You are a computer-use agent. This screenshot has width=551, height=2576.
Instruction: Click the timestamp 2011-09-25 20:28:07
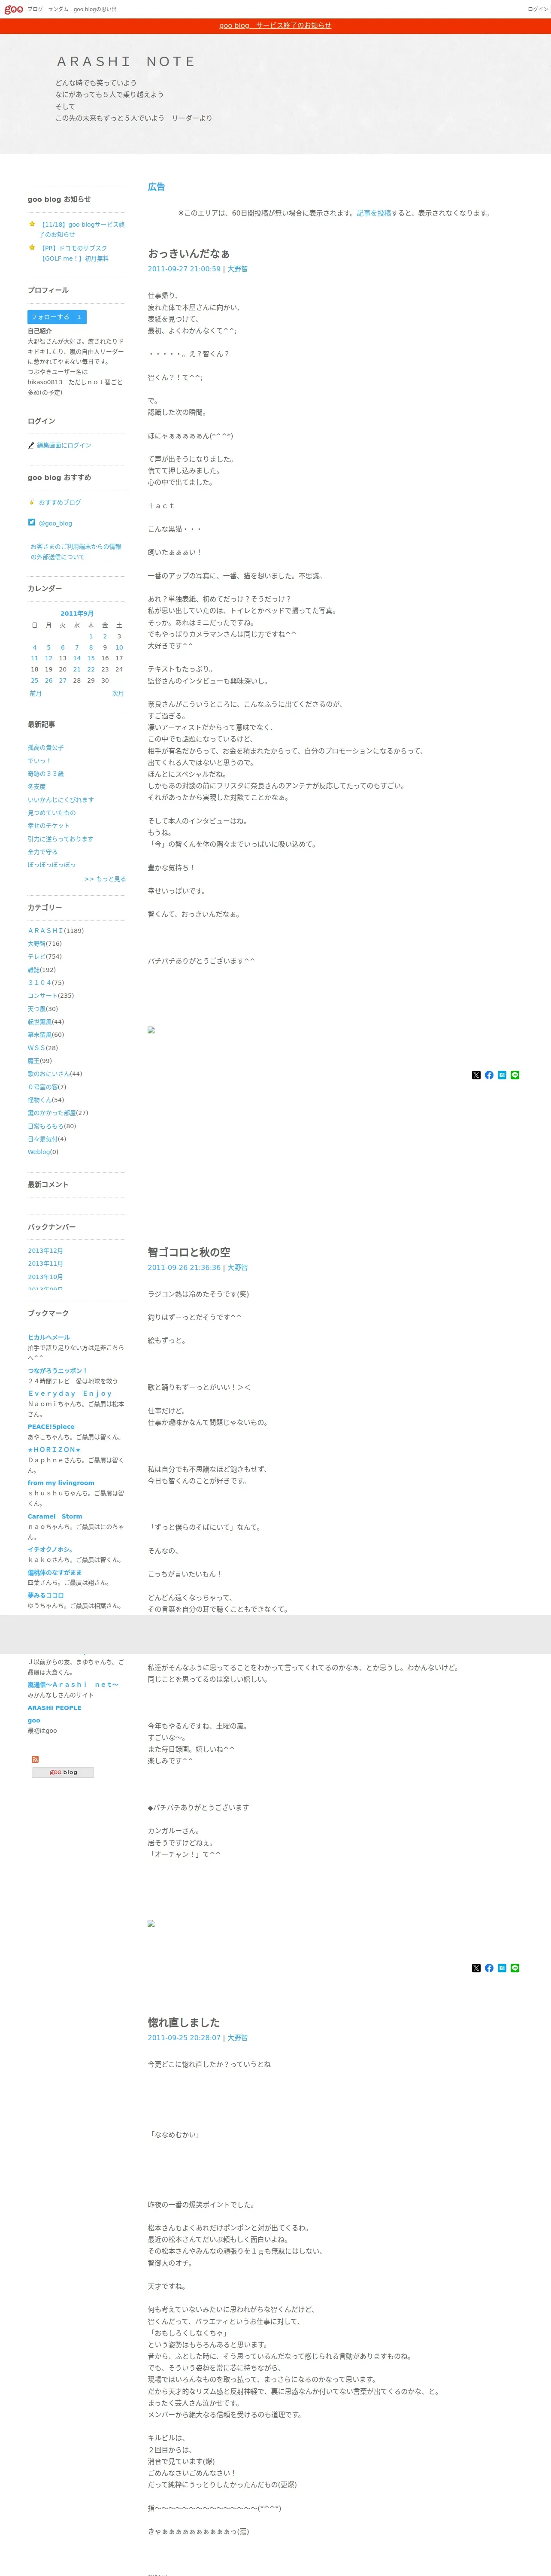(x=184, y=2037)
